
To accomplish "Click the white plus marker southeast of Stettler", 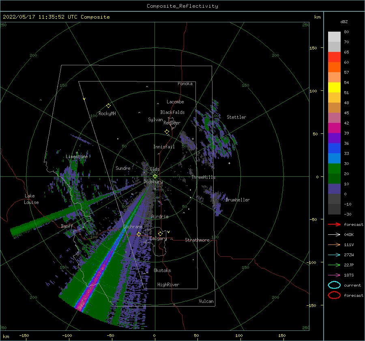I will coord(229,163).
